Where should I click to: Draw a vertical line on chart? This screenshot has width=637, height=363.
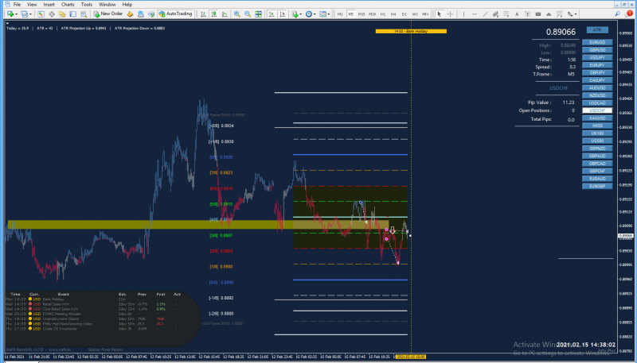click(463, 14)
